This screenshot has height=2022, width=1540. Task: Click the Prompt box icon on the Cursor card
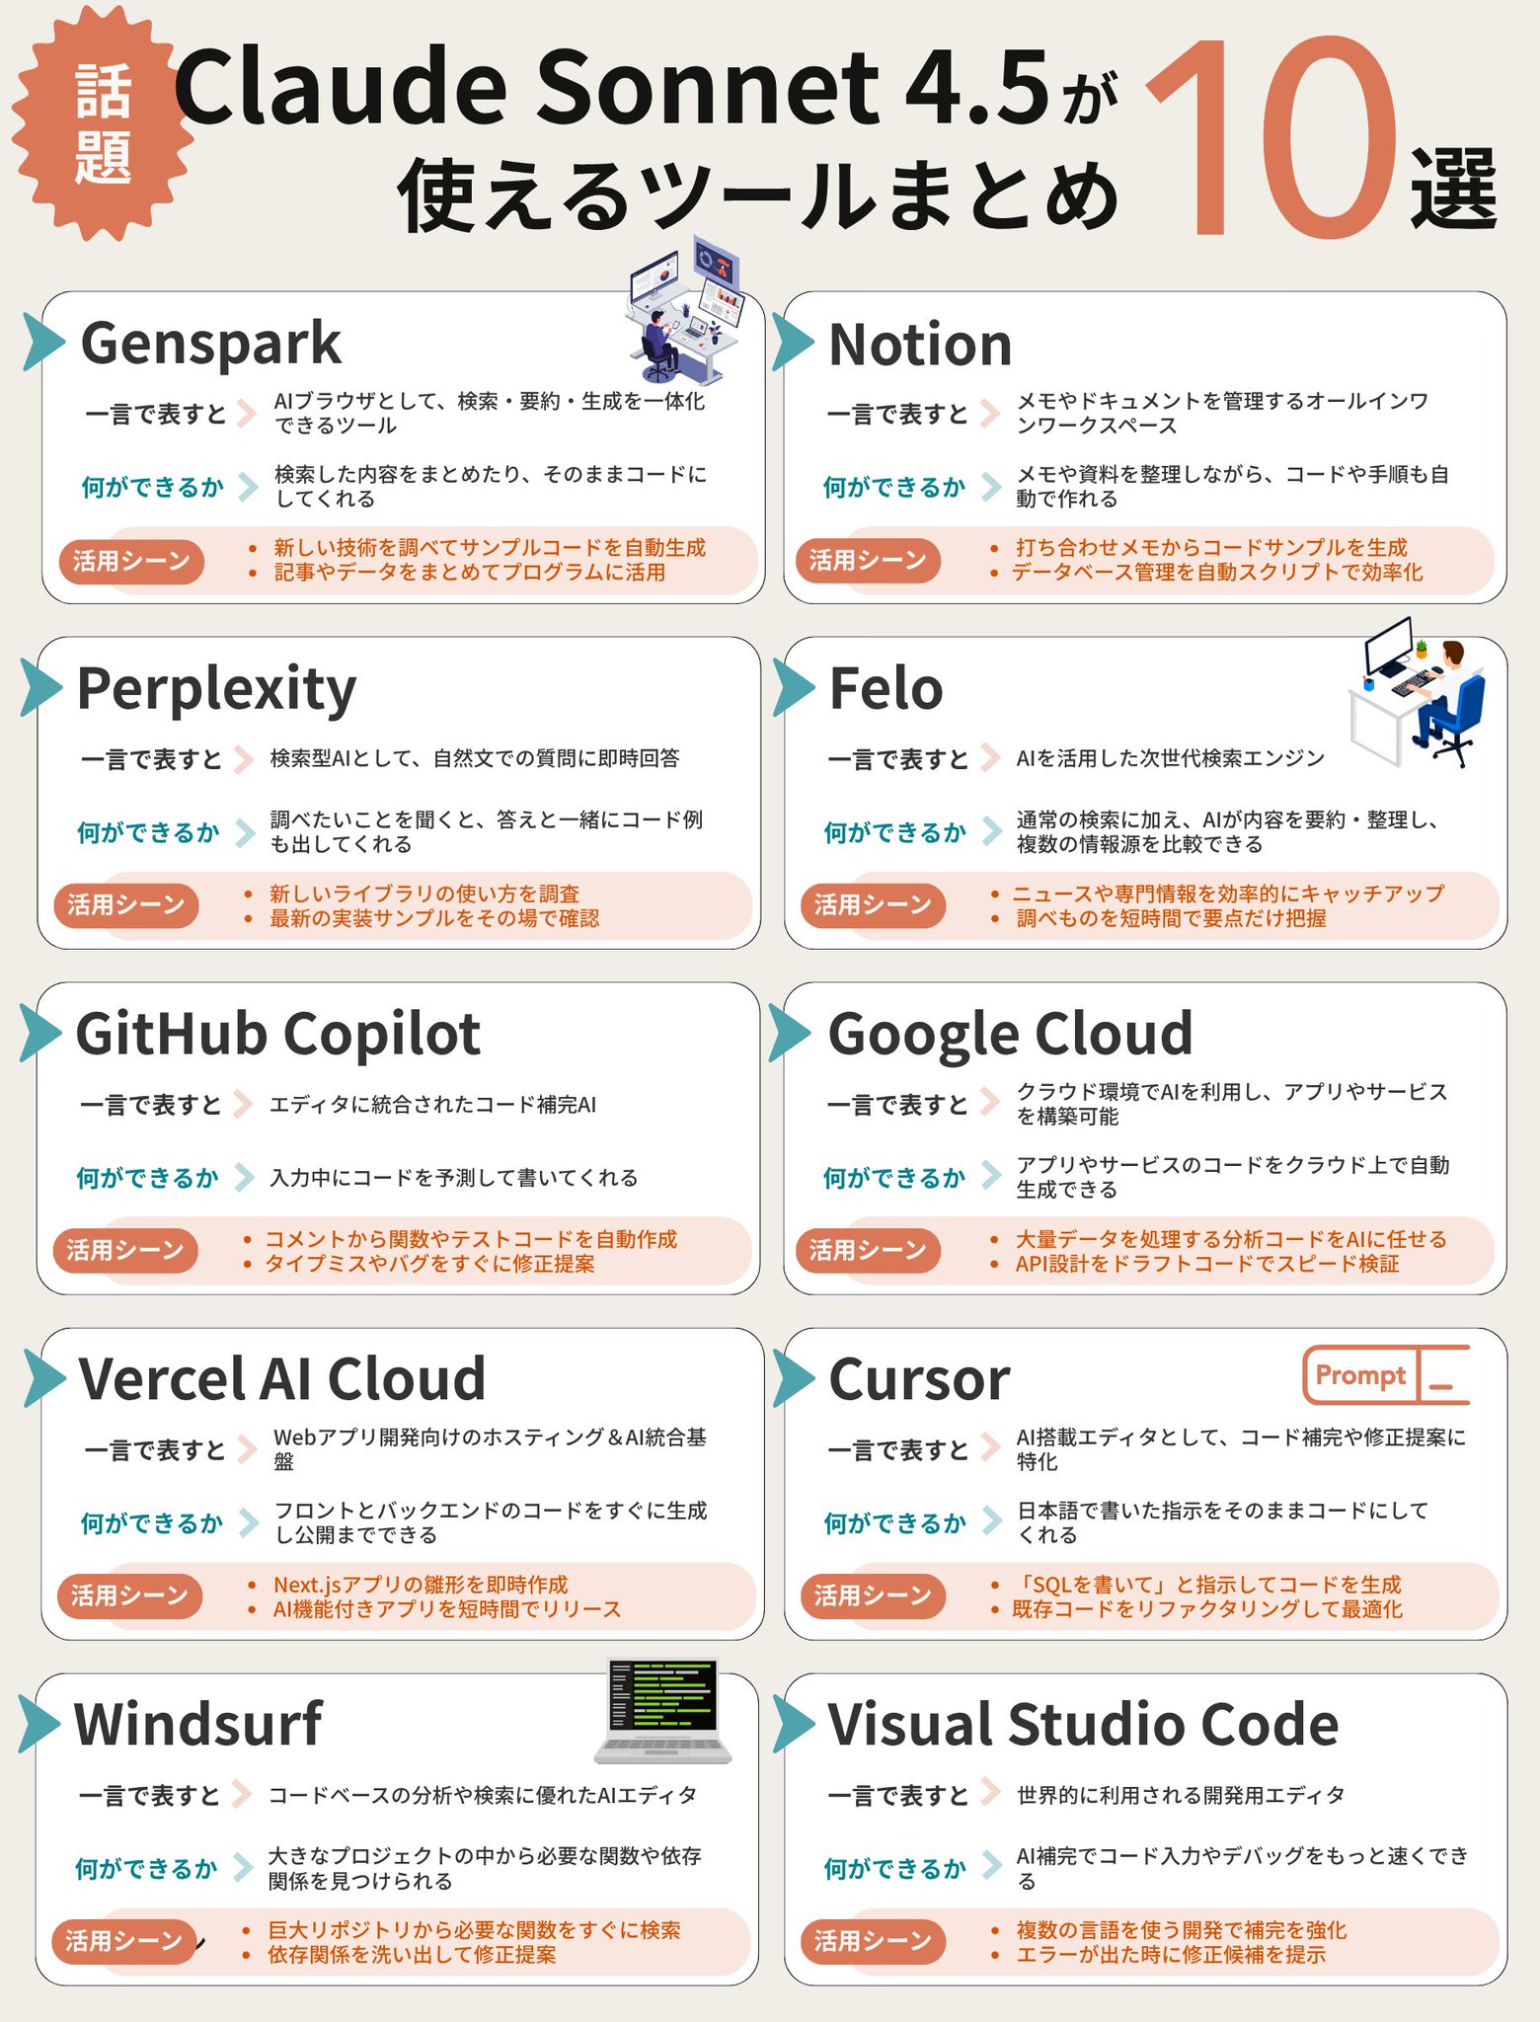(x=1386, y=1374)
